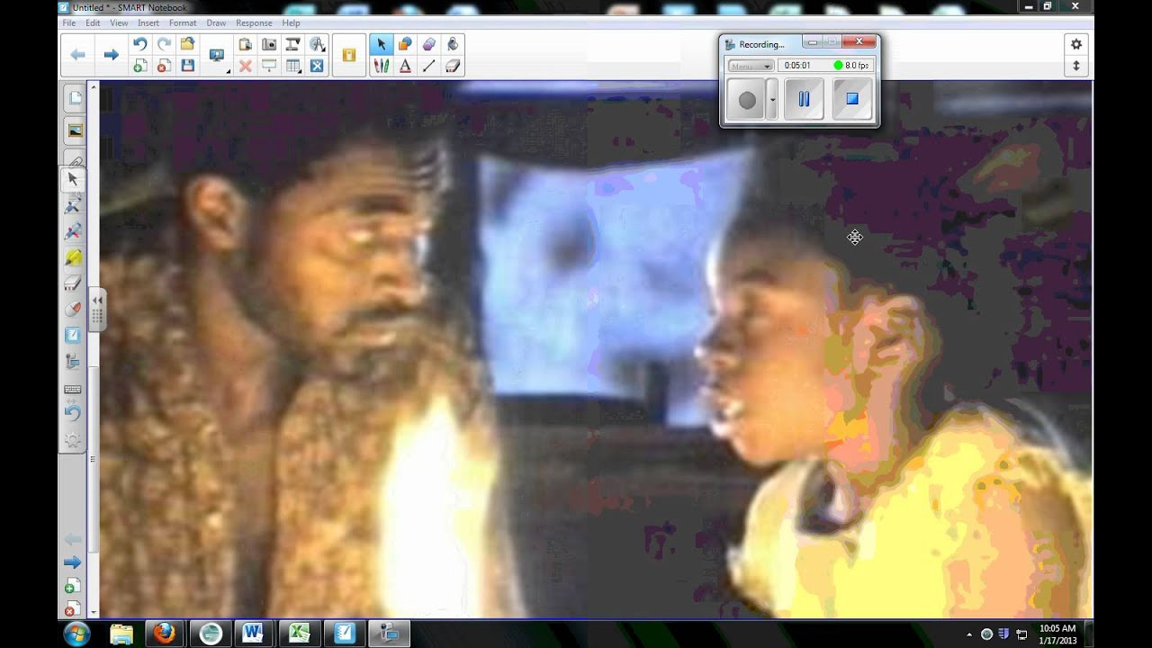This screenshot has width=1152, height=648.
Task: Open measurement tools compass icon
Action: click(317, 44)
